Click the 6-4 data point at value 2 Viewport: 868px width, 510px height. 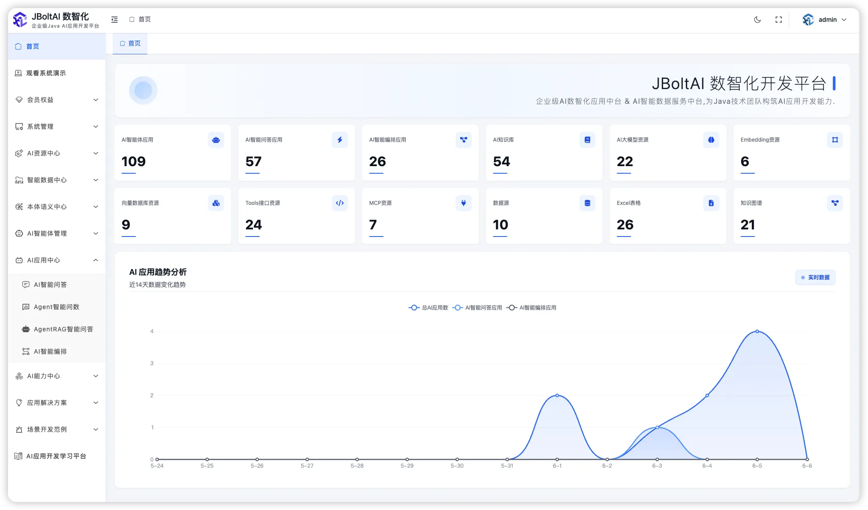point(707,396)
